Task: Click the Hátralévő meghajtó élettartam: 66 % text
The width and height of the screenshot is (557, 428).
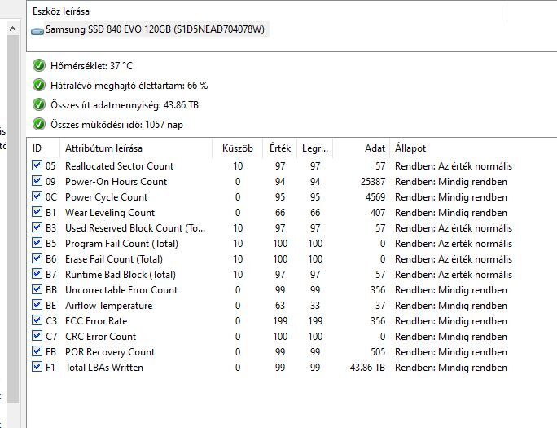Action: point(129,86)
